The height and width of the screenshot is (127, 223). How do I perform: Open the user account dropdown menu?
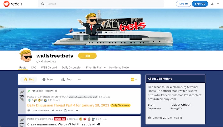(215, 4)
